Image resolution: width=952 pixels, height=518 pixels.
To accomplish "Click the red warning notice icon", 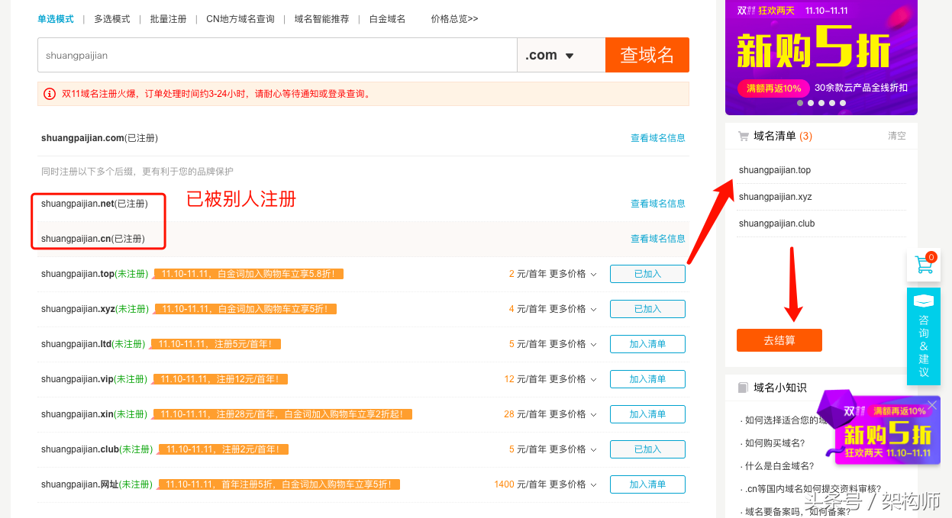I will click(50, 94).
